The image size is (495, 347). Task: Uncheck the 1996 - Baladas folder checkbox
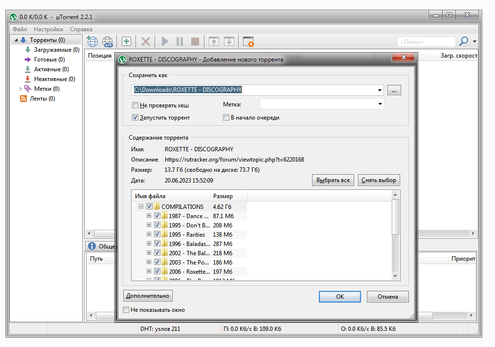pos(157,244)
